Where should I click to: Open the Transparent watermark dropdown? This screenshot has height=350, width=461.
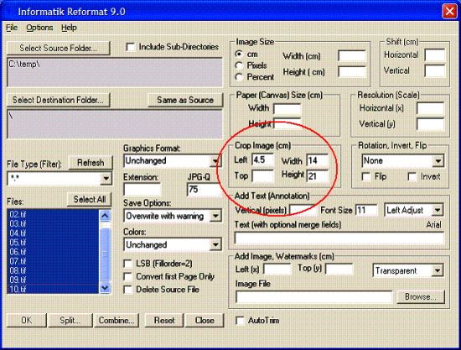point(438,270)
